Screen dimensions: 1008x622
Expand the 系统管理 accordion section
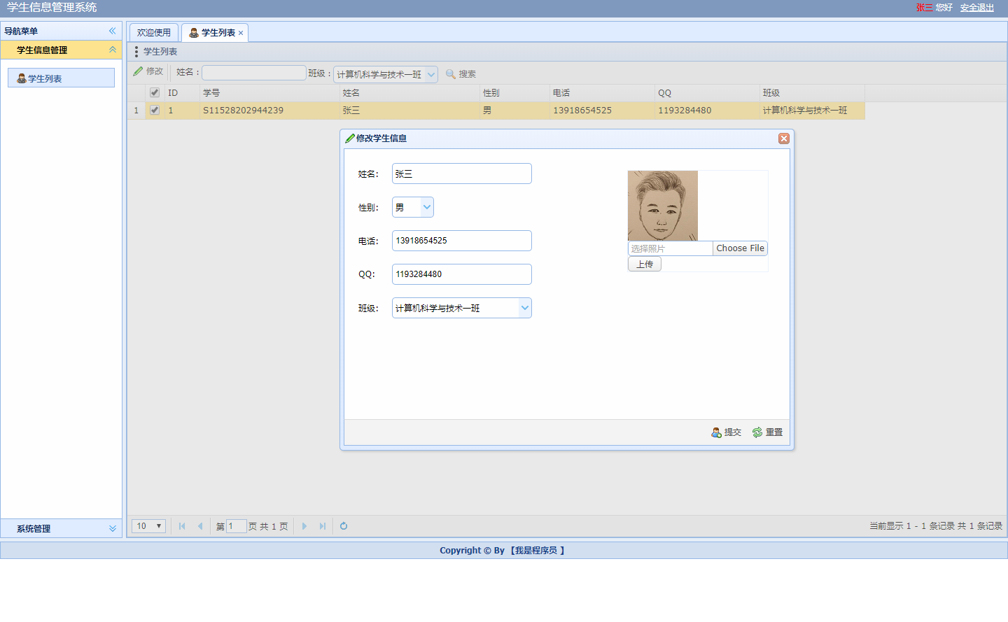point(112,528)
